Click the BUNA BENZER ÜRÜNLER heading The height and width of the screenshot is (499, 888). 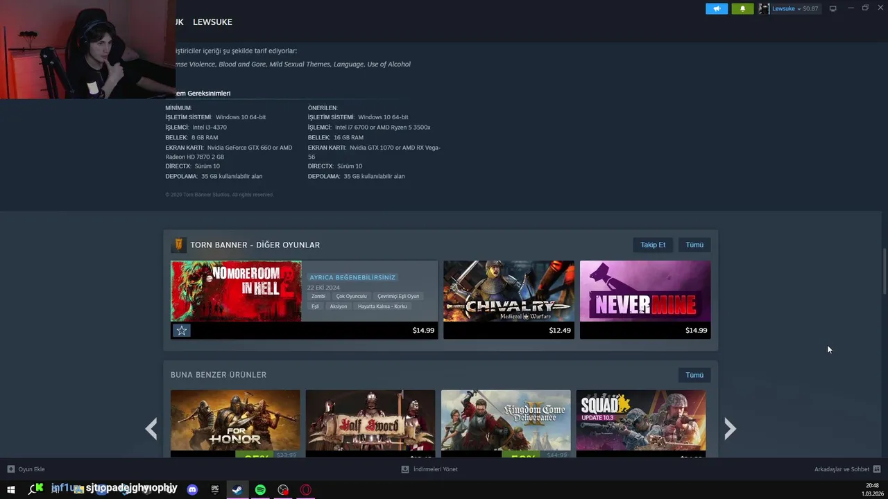(x=219, y=375)
